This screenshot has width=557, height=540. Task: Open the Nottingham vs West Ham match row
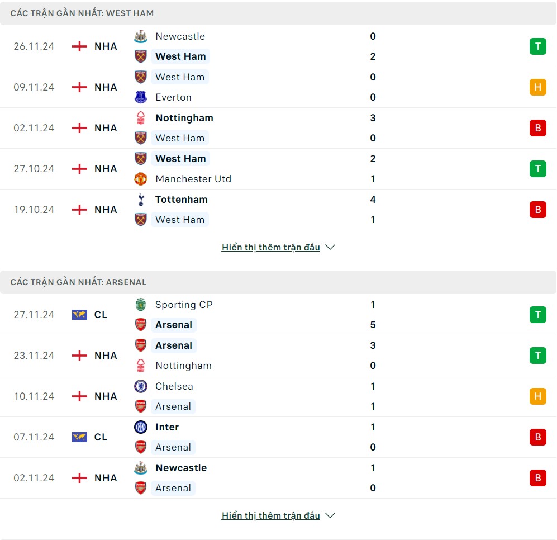pyautogui.click(x=278, y=128)
